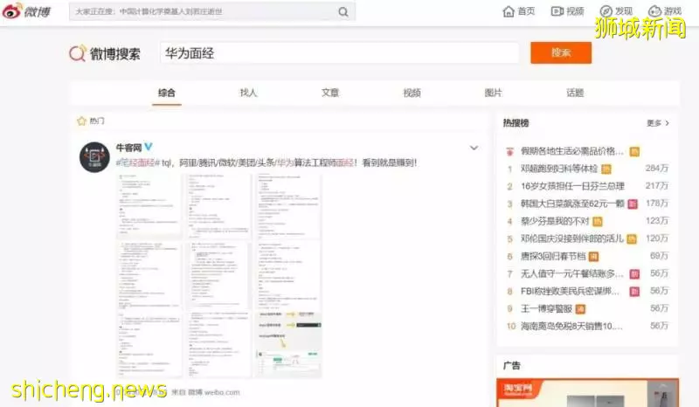
Task: Open bottom-left post image thumbnail
Action: pos(149,344)
